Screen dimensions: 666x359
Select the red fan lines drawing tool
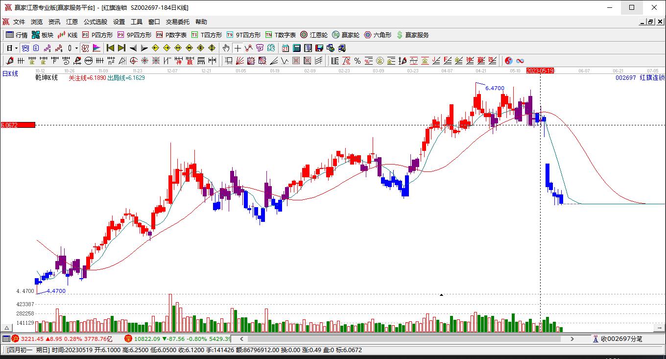click(240, 61)
